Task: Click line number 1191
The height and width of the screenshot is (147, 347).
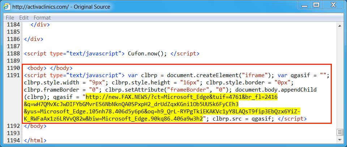Action: (13, 75)
